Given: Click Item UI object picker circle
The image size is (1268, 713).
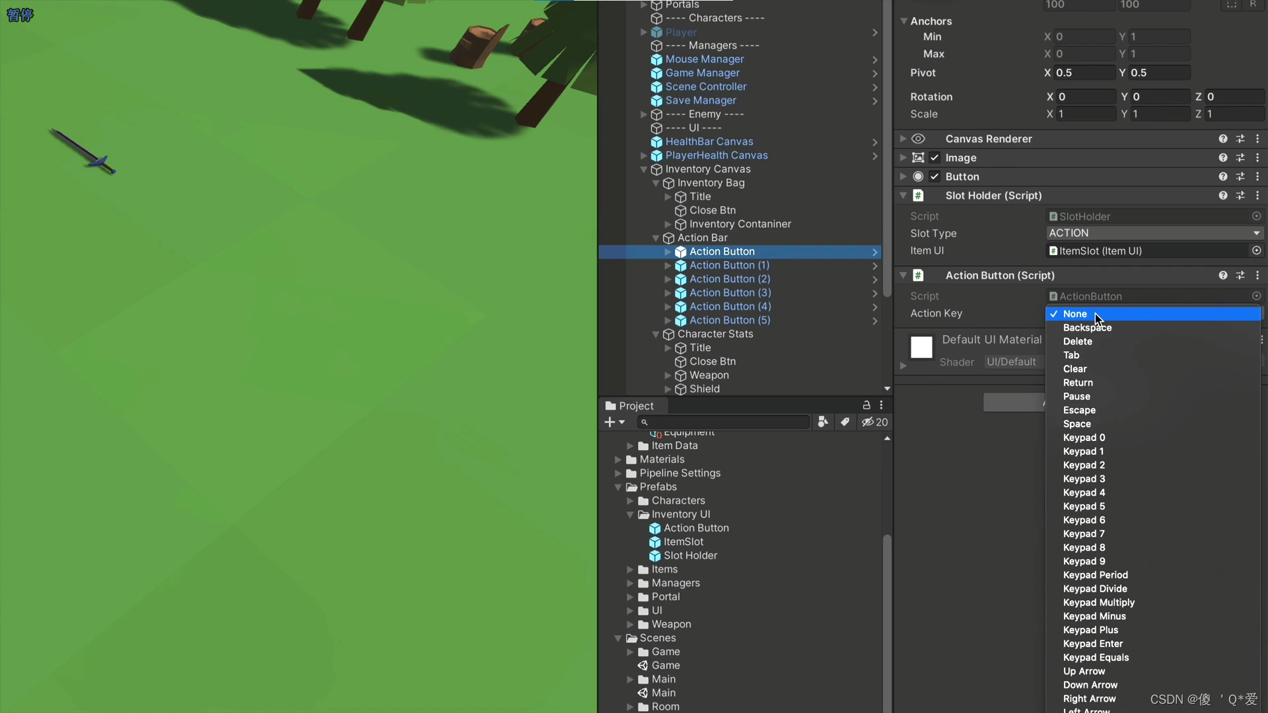Looking at the screenshot, I should pos(1256,251).
